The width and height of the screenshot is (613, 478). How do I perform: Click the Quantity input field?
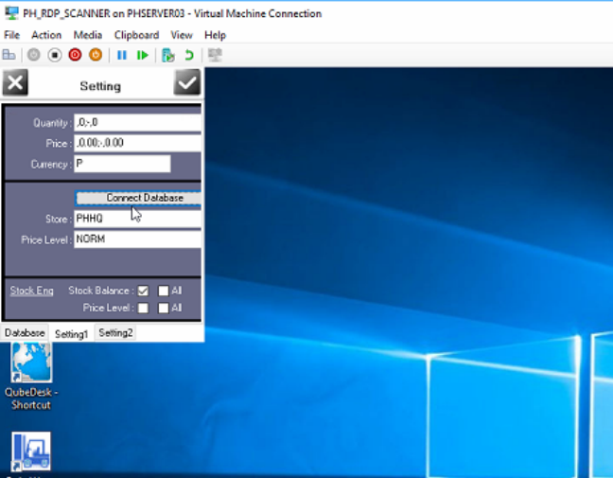(x=137, y=123)
